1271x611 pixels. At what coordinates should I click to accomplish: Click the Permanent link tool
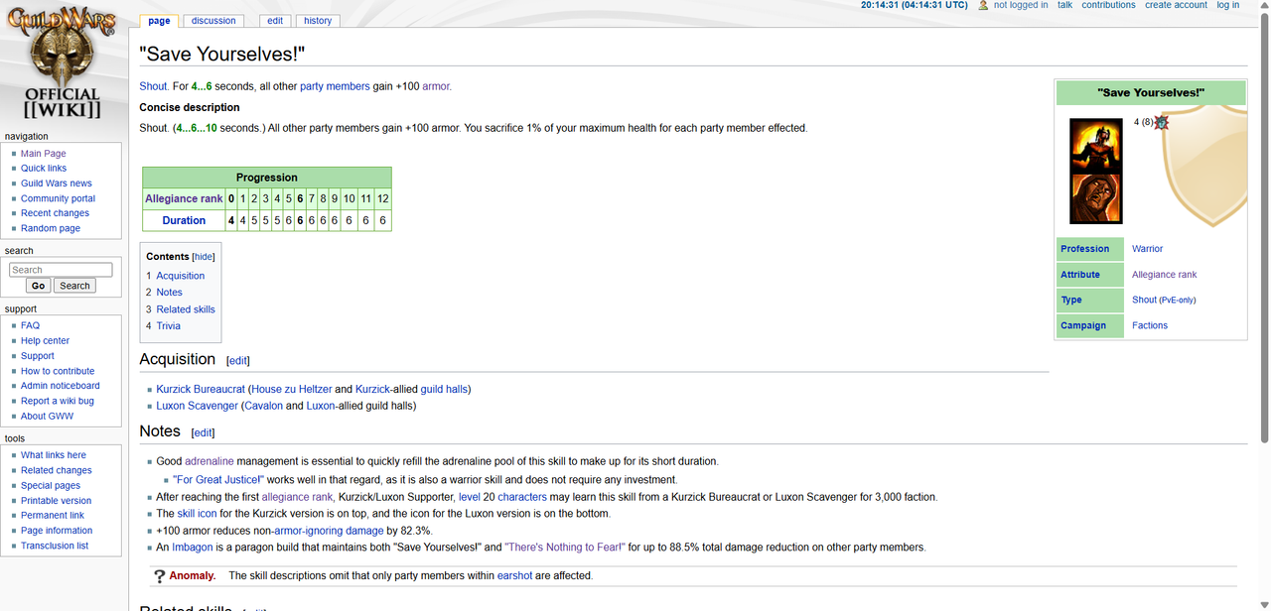click(x=53, y=516)
